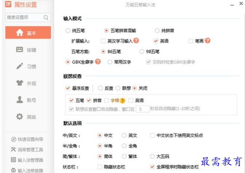
Task: Click the pencil icon for 习惯
Action: click(x=20, y=66)
